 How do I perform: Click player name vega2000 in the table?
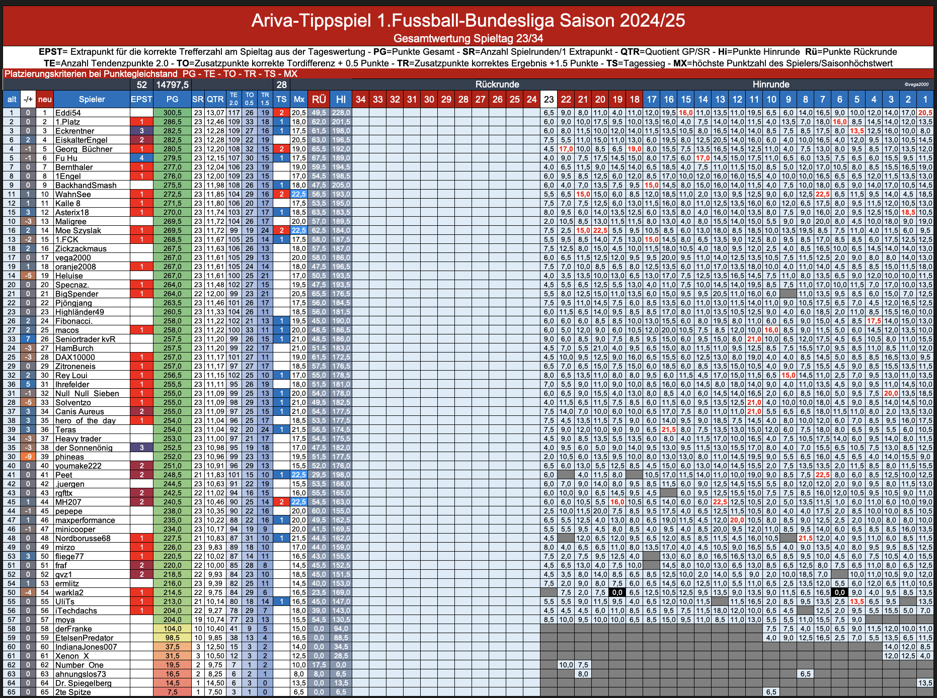click(x=73, y=257)
